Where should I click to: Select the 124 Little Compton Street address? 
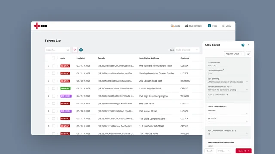click(x=152, y=119)
